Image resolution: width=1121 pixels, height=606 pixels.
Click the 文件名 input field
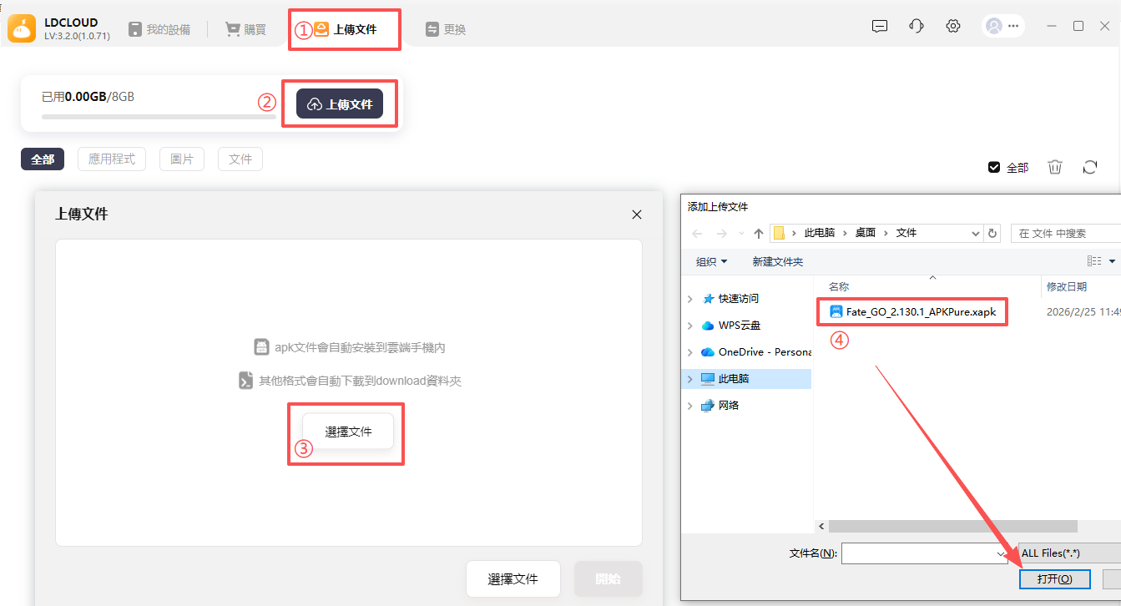point(918,553)
